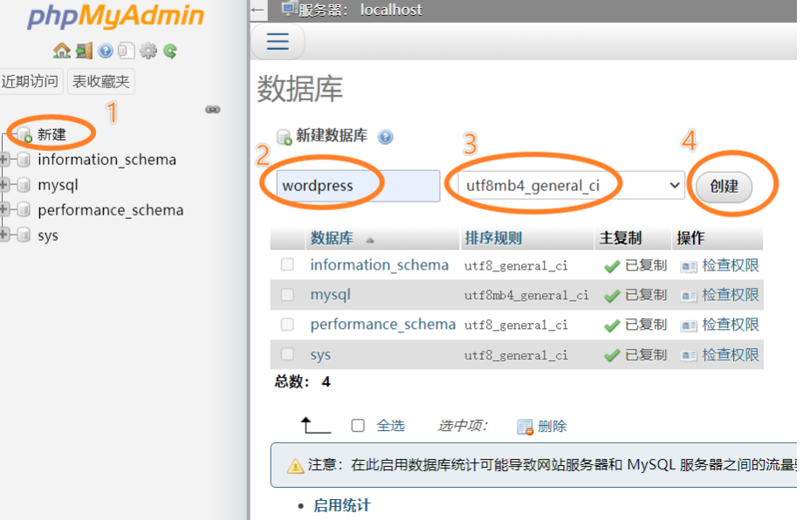Click 检查权限 for performance_schema
The height and width of the screenshot is (520, 810).
point(731,325)
